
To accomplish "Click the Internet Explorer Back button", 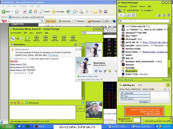I will click(6, 12).
